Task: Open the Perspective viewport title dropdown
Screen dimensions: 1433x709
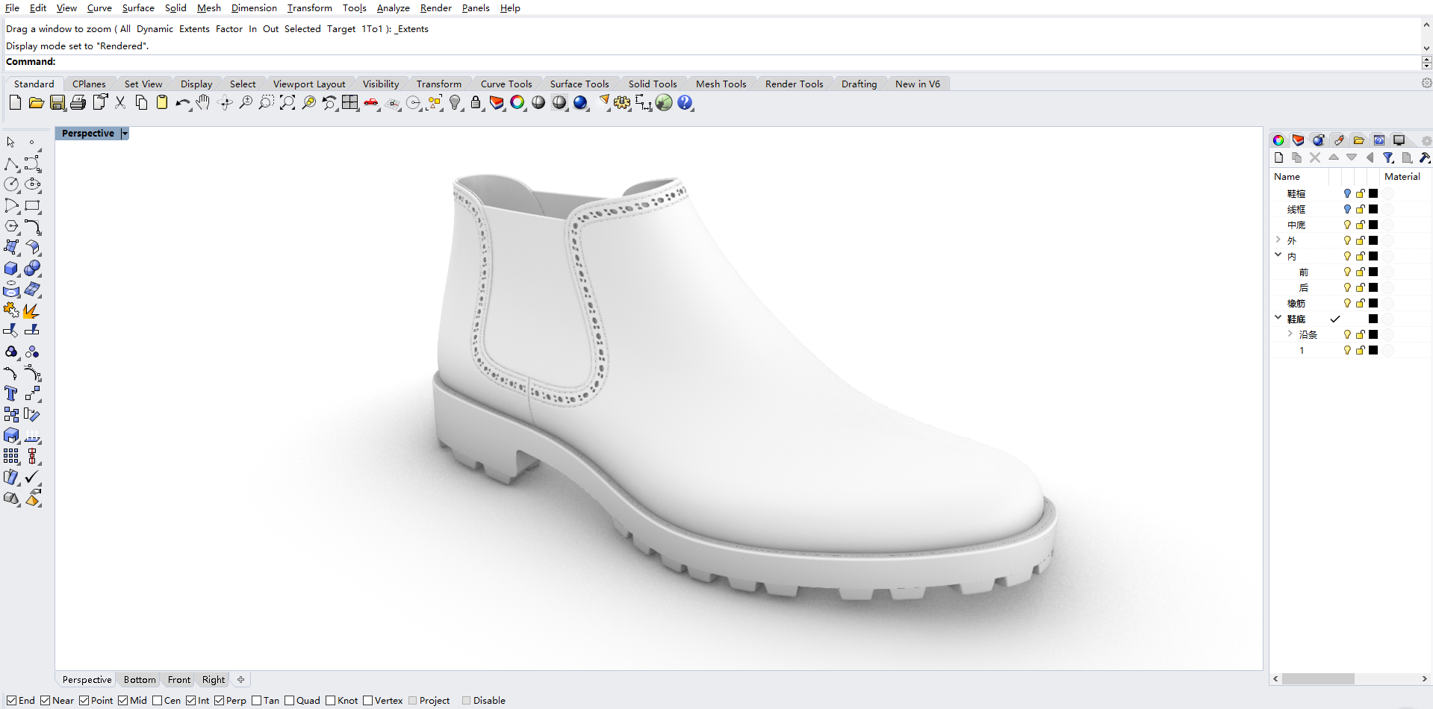Action: click(x=124, y=133)
